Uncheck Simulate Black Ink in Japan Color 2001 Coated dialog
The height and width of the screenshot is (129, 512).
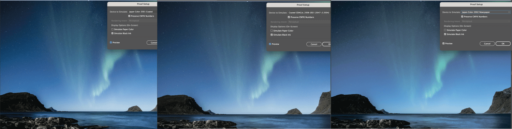(x=112, y=33)
